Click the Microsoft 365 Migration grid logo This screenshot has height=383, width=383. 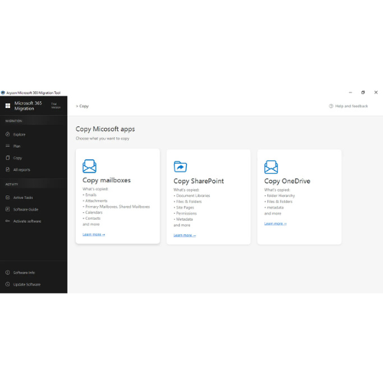(8, 106)
